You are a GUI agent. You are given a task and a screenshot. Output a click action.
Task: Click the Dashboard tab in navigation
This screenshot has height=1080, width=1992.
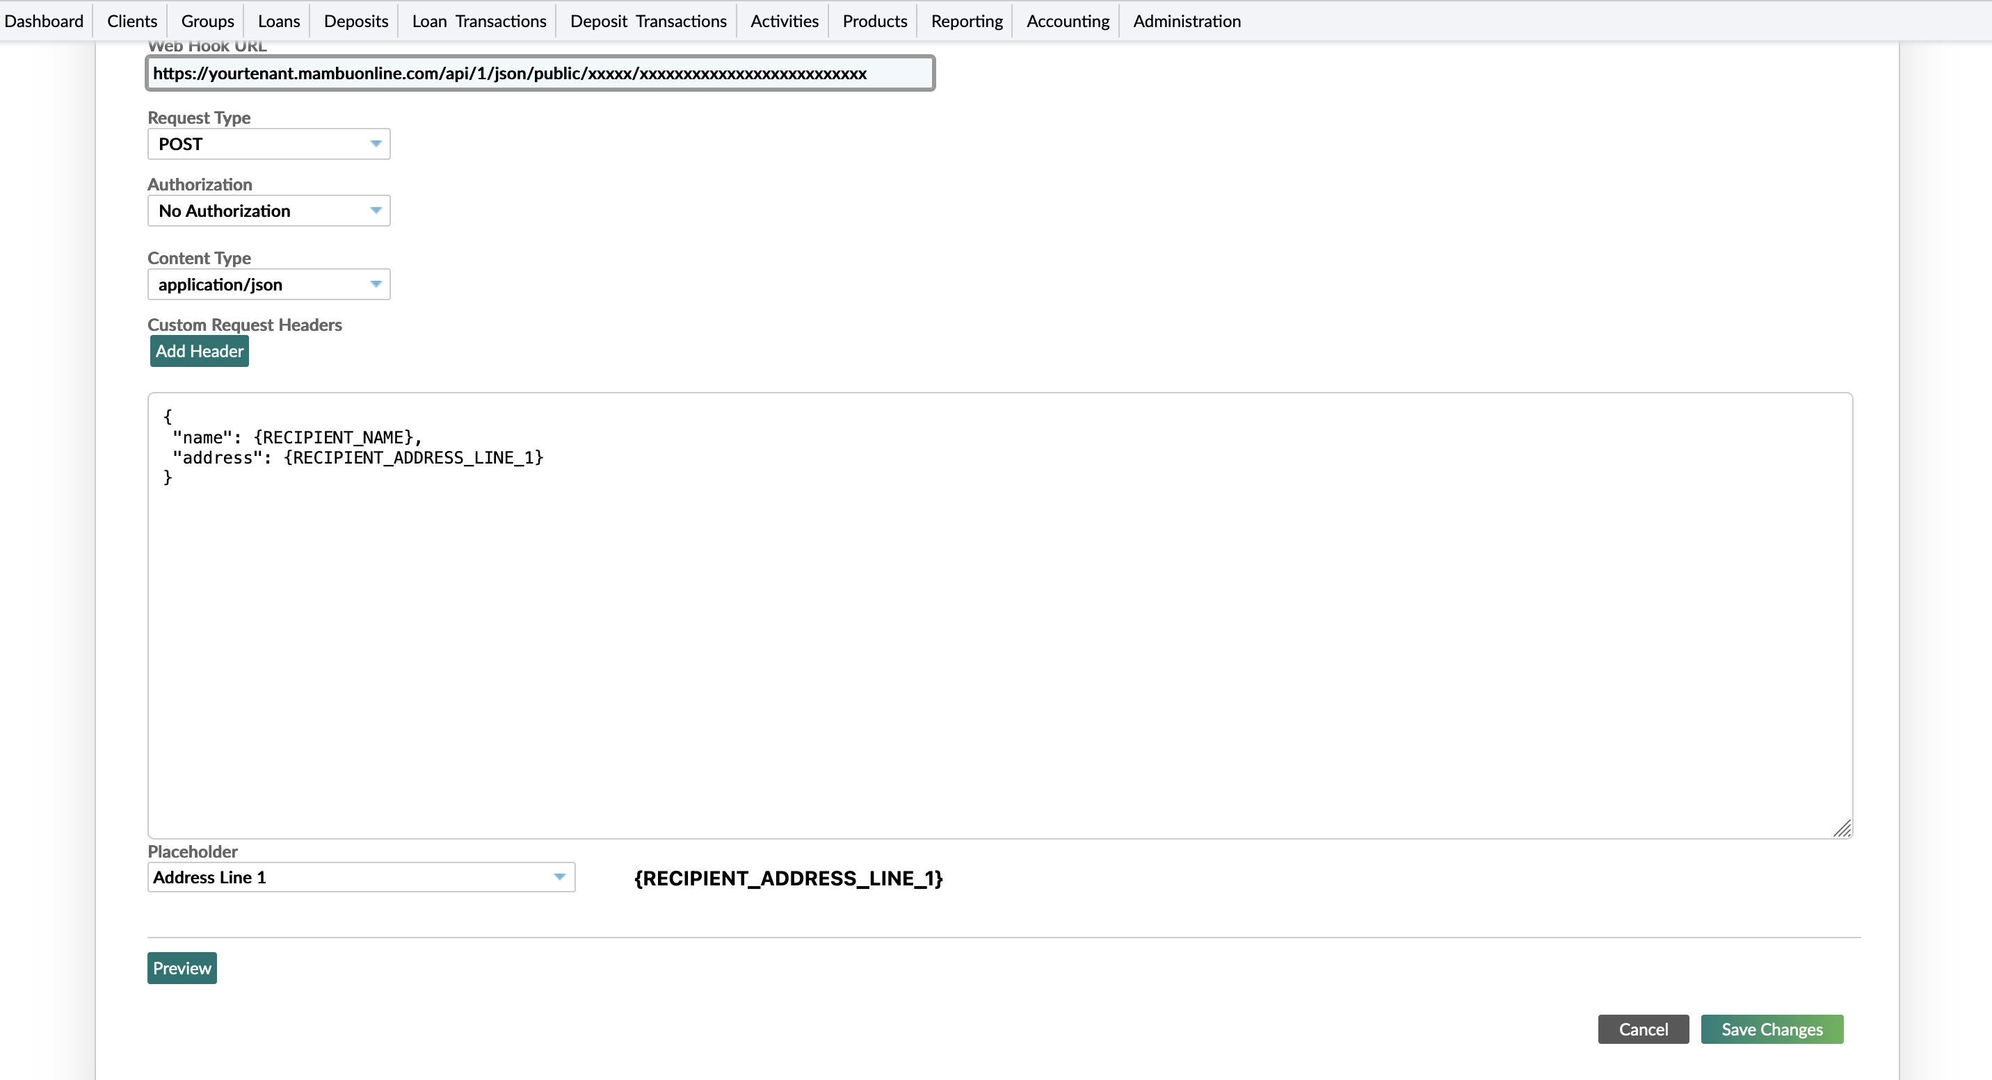(x=45, y=20)
